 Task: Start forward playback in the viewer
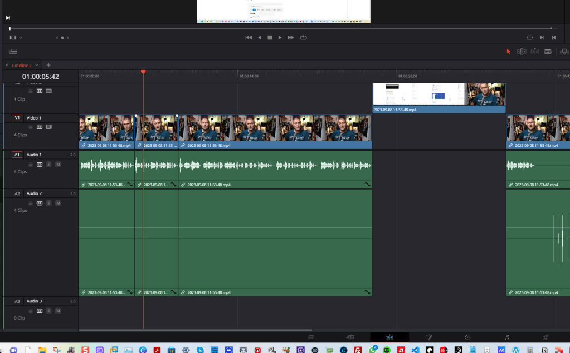[x=280, y=37]
